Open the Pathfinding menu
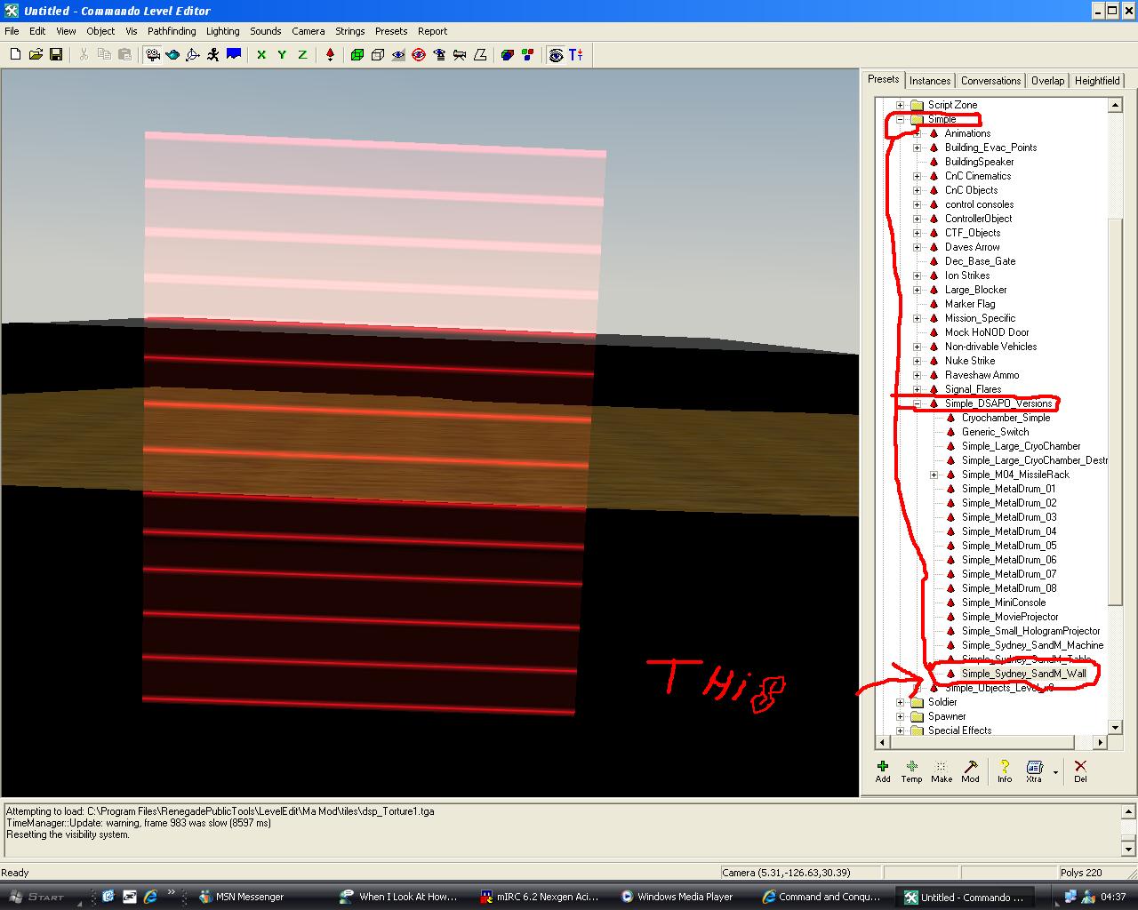 [x=172, y=31]
